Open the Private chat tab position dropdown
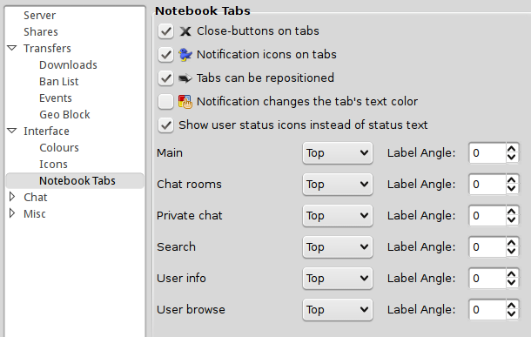This screenshot has height=337, width=531. point(338,216)
